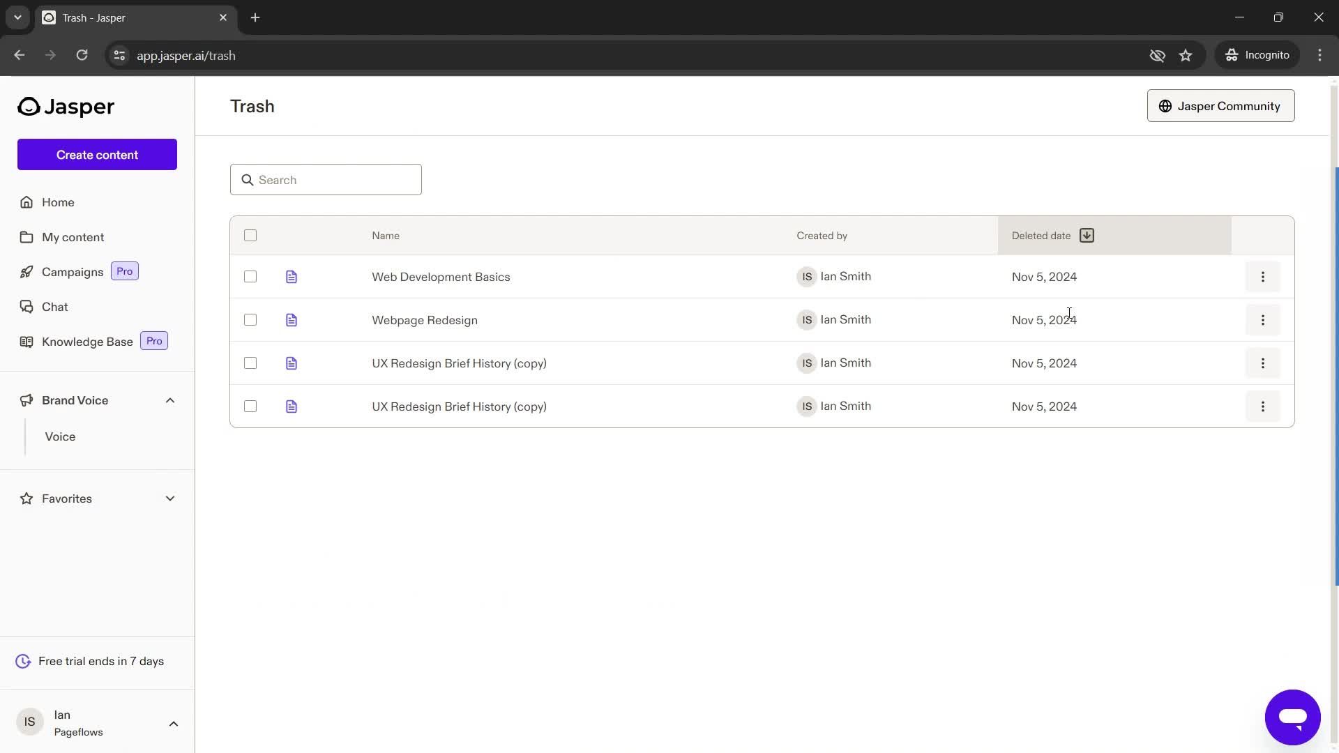Toggle the checkbox for Web Development Basics
The height and width of the screenshot is (753, 1339).
(250, 277)
